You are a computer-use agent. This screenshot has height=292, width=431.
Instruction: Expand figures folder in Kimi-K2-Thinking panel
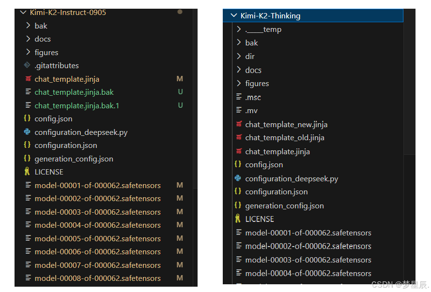point(239,83)
